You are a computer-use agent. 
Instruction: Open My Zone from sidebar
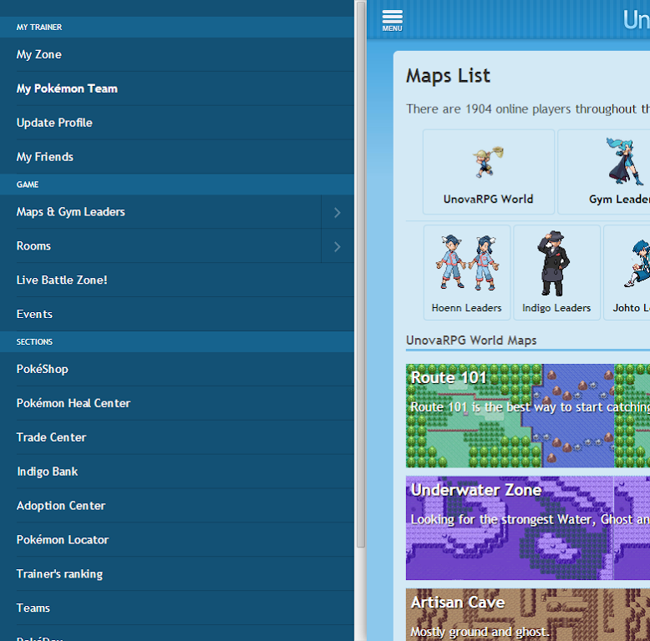(39, 54)
